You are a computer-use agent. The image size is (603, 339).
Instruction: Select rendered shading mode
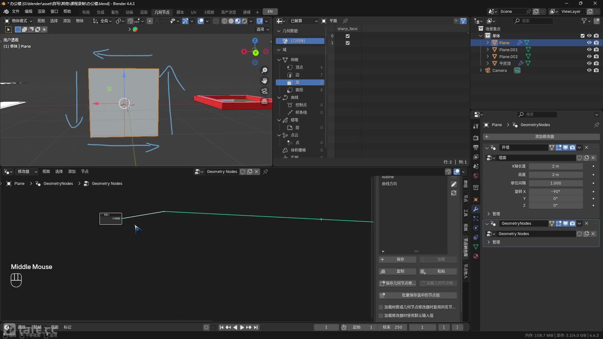[244, 21]
